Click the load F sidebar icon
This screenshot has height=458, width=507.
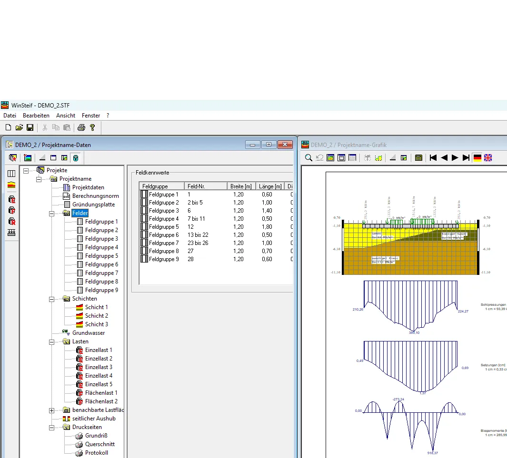pos(11,210)
